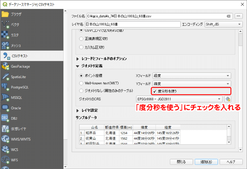This screenshot has width=247, height=169.
Task: Expand the レイヤ設定 section
Action: pos(77,111)
